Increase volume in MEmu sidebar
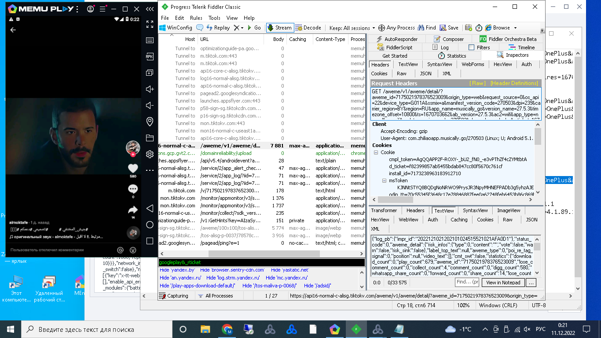Viewport: 601px width, 338px height. pyautogui.click(x=150, y=89)
